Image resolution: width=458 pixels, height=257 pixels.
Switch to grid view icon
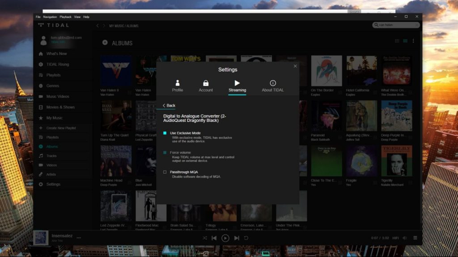click(x=405, y=41)
